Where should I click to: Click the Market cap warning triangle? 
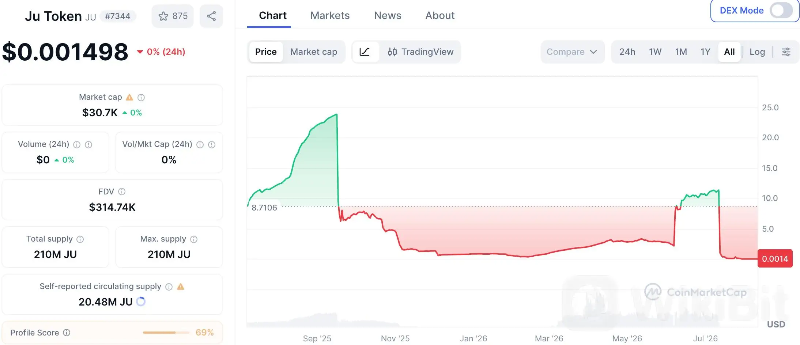point(129,97)
